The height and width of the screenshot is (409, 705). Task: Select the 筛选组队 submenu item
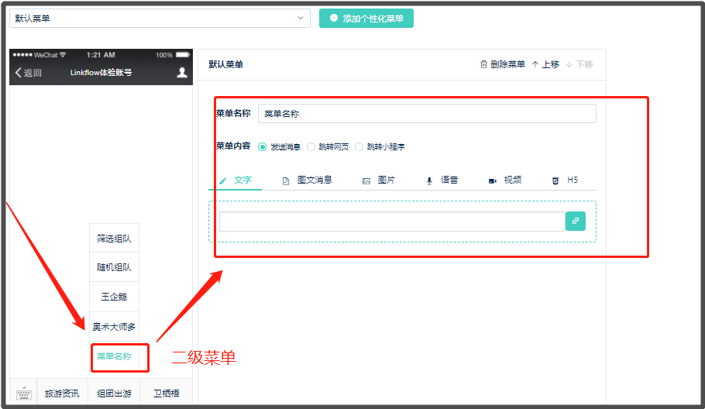click(114, 239)
